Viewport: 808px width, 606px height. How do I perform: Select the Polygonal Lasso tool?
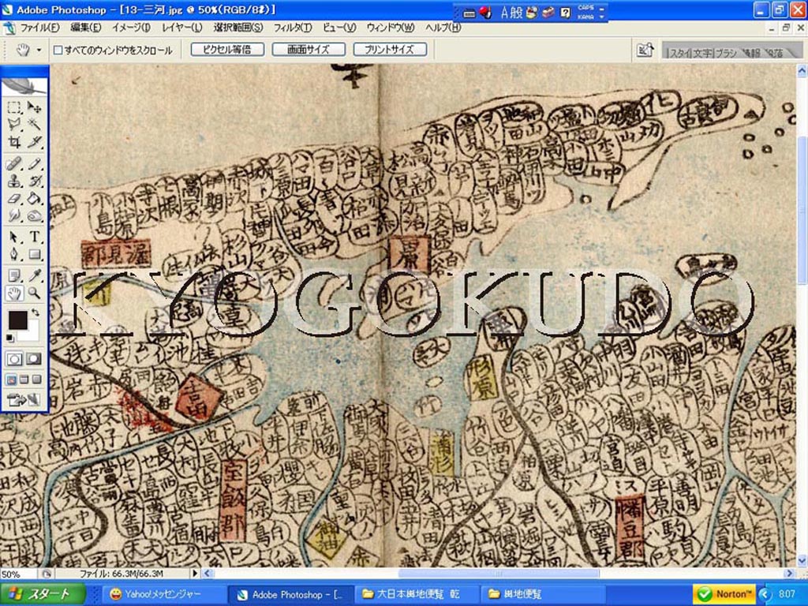click(x=14, y=124)
